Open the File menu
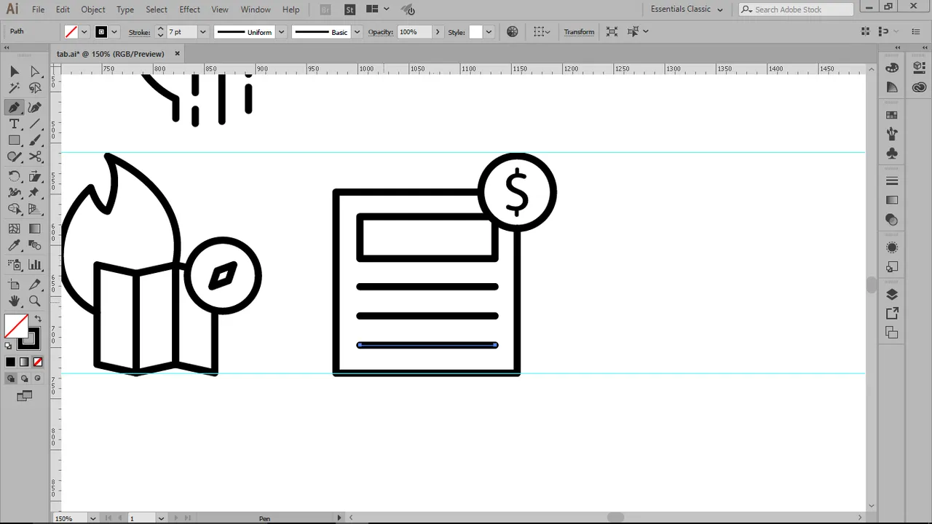This screenshot has width=932, height=524. (38, 9)
